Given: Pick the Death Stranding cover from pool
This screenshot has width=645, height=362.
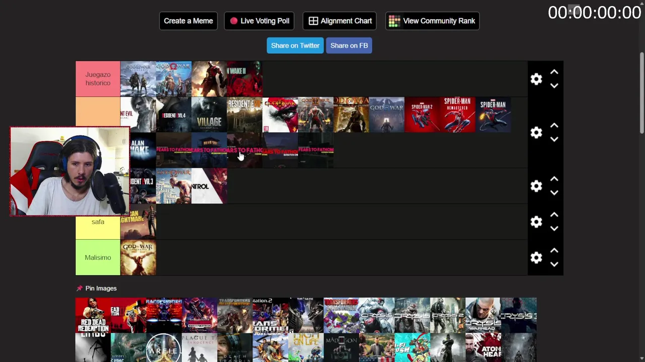Looking at the screenshot, I should point(235,347).
